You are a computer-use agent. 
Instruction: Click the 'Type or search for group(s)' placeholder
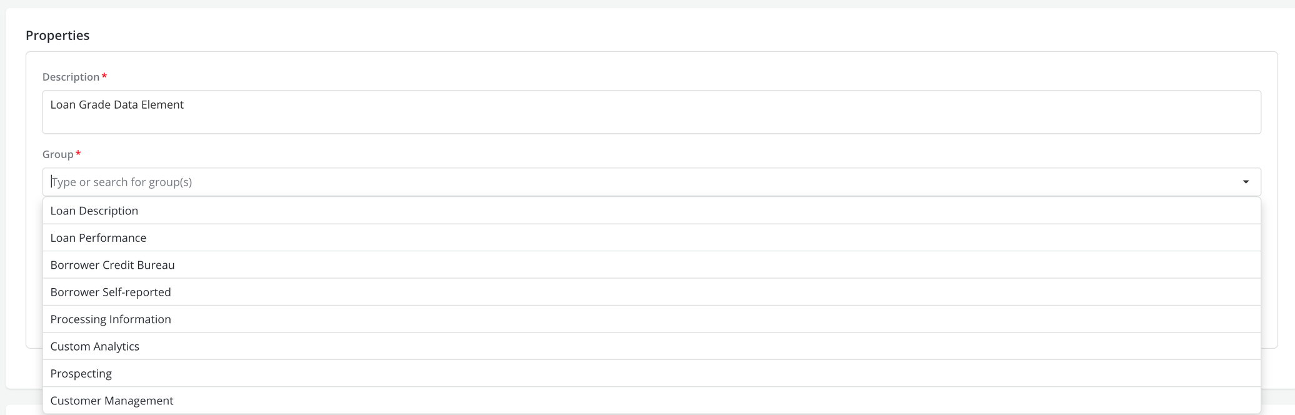click(x=122, y=182)
